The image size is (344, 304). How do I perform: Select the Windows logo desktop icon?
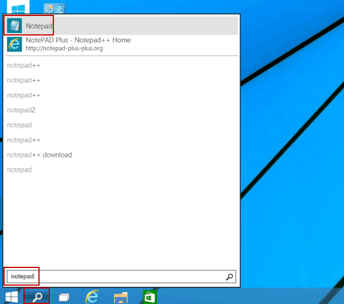pos(18,7)
